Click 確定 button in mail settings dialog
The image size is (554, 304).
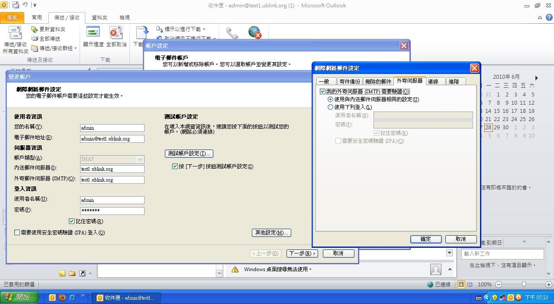point(425,239)
